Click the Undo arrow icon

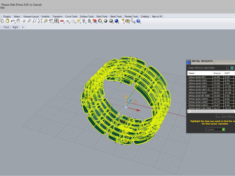[13, 21]
